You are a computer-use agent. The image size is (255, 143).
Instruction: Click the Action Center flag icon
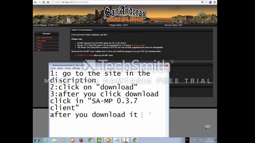(194, 140)
